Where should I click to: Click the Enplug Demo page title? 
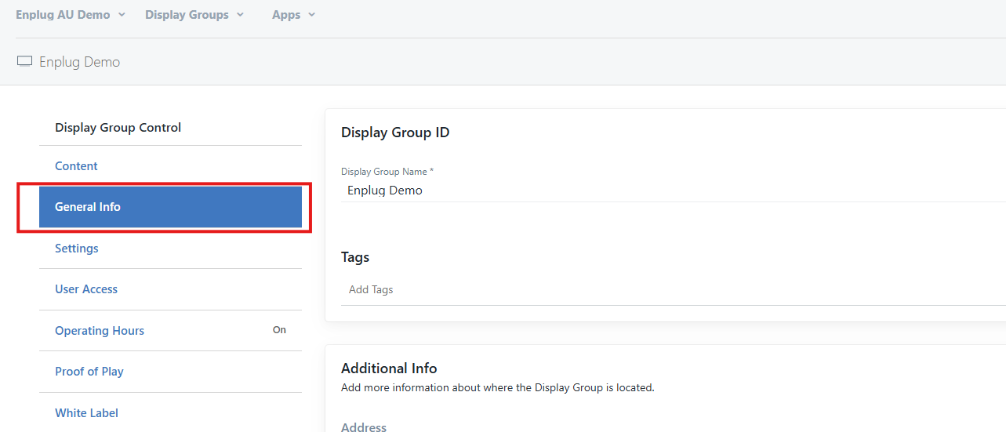pyautogui.click(x=80, y=62)
